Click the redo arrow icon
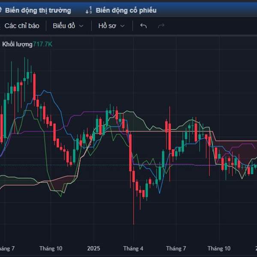 (x=161, y=26)
